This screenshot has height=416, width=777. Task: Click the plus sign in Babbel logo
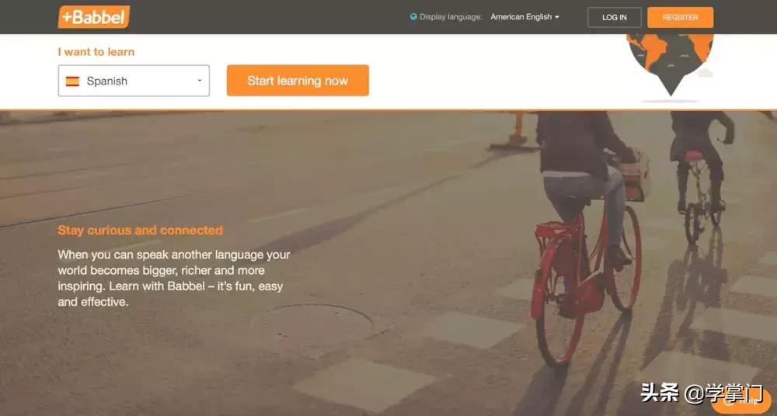[67, 18]
